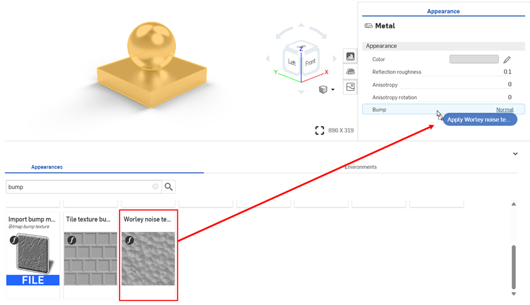Click the color swatch field
The height and width of the screenshot is (305, 530).
point(474,59)
